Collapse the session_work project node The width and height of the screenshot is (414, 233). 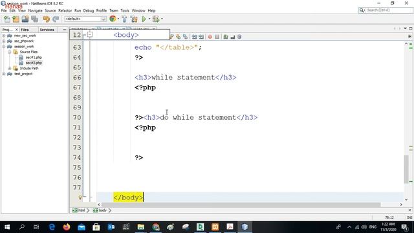coord(4,47)
